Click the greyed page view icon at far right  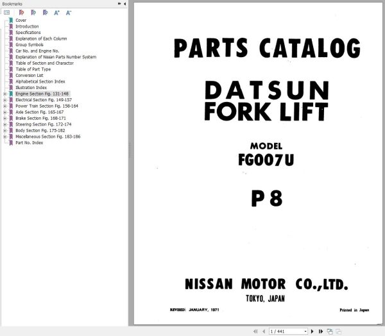pyautogui.click(x=338, y=332)
